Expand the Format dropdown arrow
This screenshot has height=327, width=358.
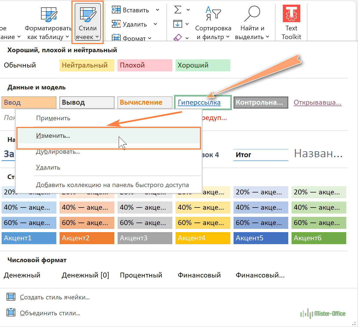(150, 38)
